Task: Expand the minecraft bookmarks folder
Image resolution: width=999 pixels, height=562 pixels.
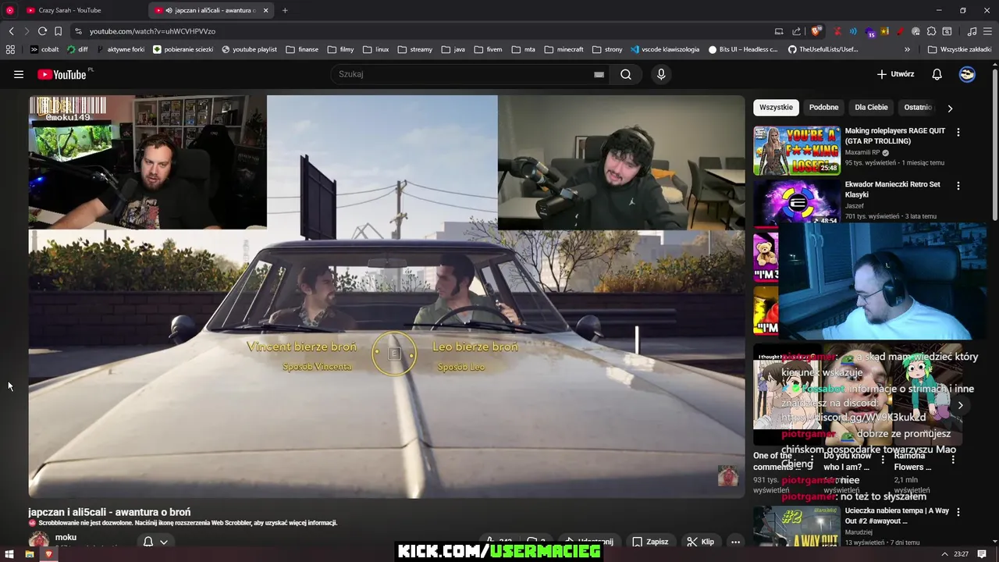Action: coord(563,49)
